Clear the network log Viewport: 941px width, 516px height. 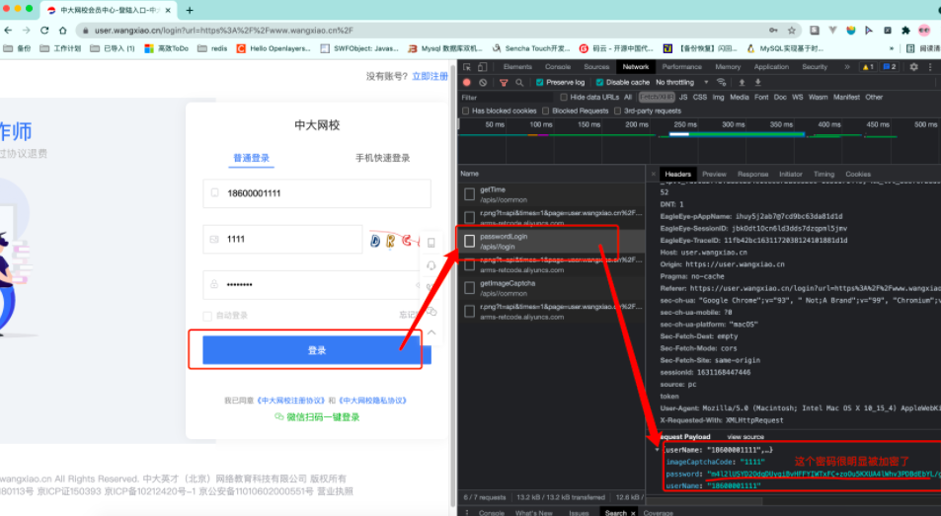483,82
